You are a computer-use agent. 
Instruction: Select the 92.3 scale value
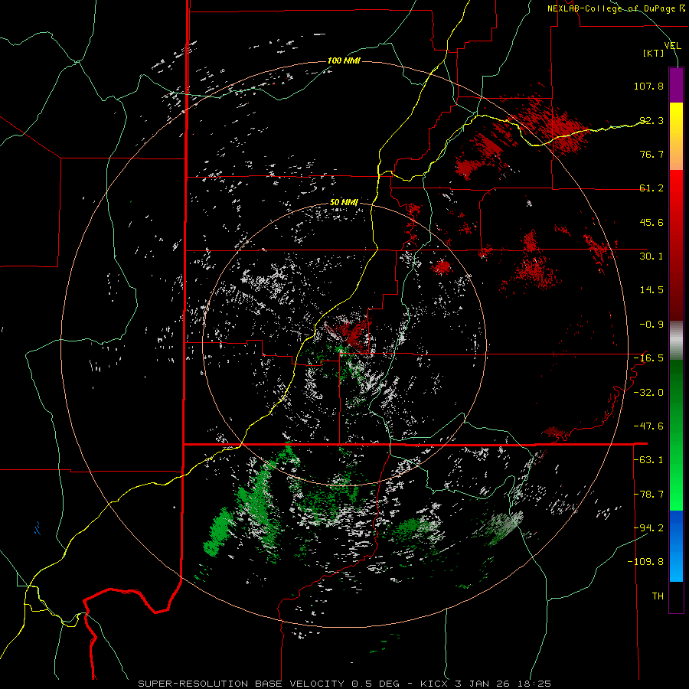[651, 120]
